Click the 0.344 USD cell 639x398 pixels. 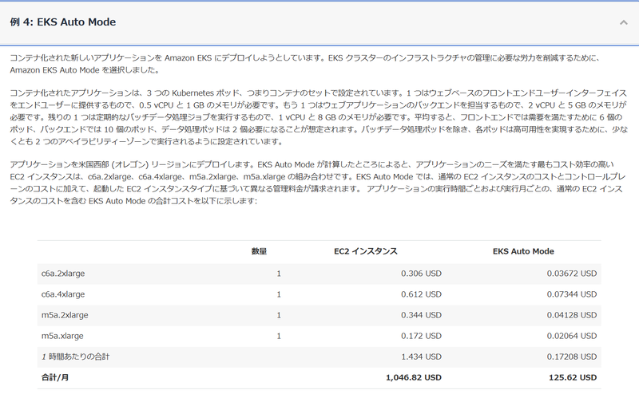(x=421, y=315)
